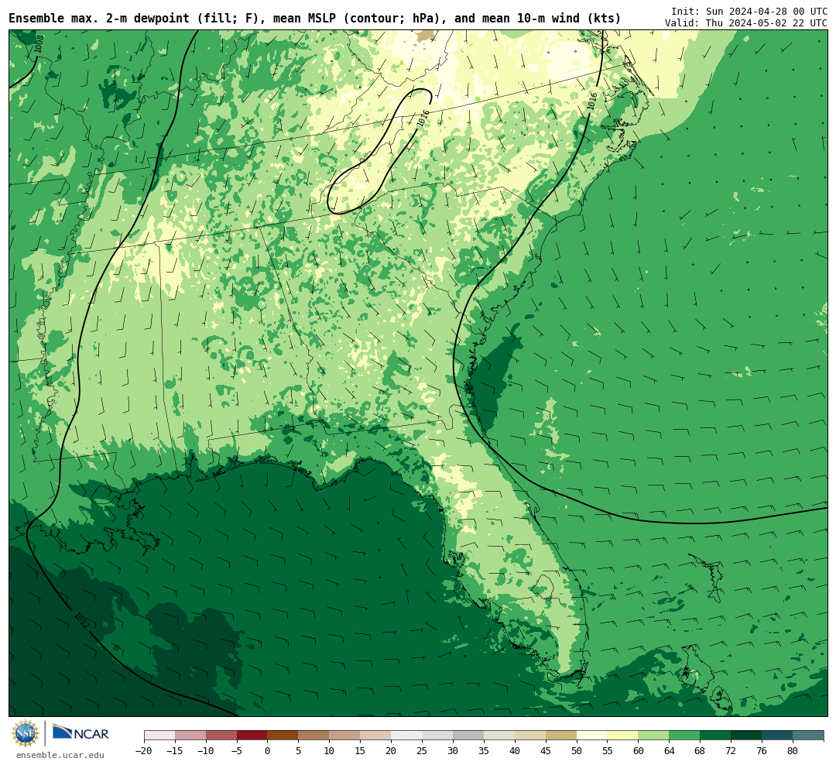Viewport: 836px width, 765px height.
Task: Select the -20 to -15 color swatch
Action: point(159,735)
